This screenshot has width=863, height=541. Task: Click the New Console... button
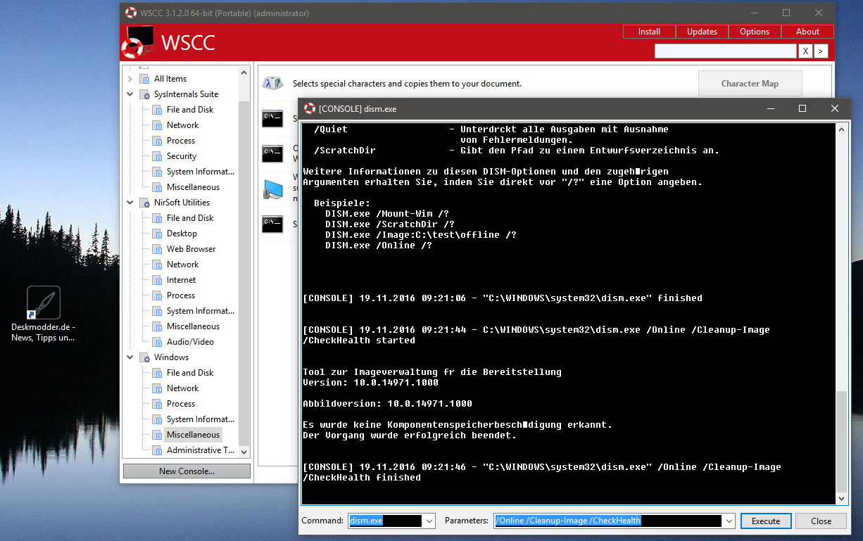[x=187, y=471]
